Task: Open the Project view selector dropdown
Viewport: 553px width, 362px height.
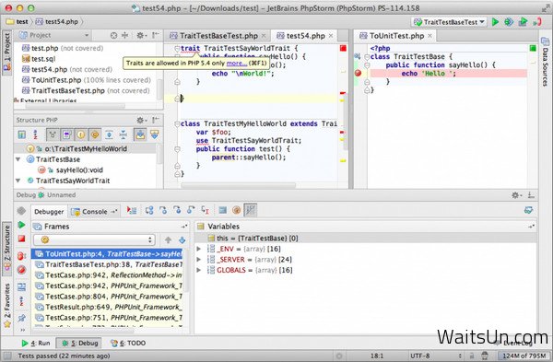Action: pyautogui.click(x=54, y=35)
